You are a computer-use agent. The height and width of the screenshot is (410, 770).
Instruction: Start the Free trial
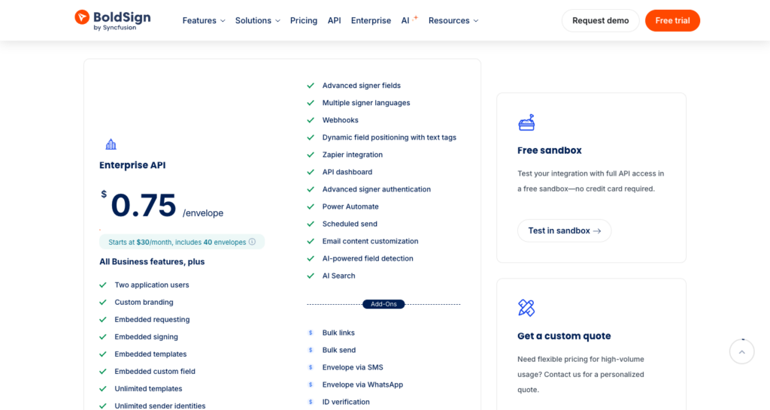[x=672, y=20]
